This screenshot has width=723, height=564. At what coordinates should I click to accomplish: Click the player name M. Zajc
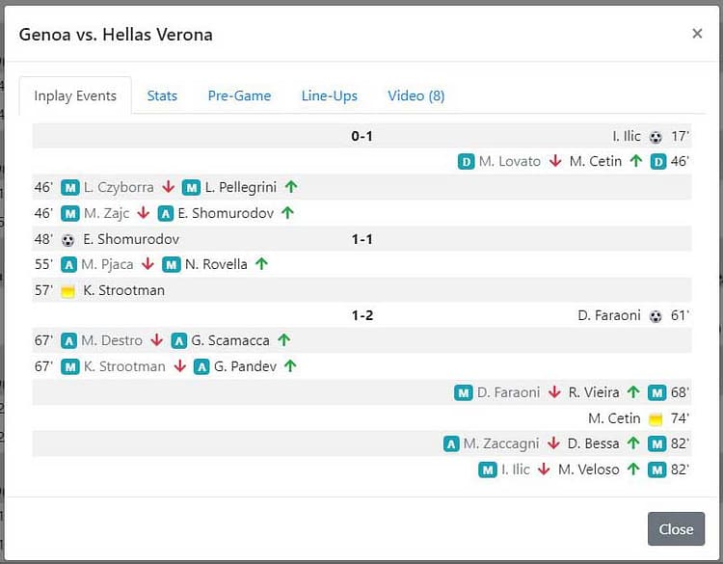click(107, 213)
